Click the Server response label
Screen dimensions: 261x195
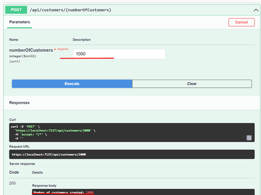(x=23, y=164)
